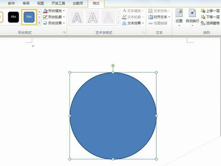The image size is (221, 166).
Task: Open the 自动换行 dropdown arrow
Action: (x=192, y=26)
